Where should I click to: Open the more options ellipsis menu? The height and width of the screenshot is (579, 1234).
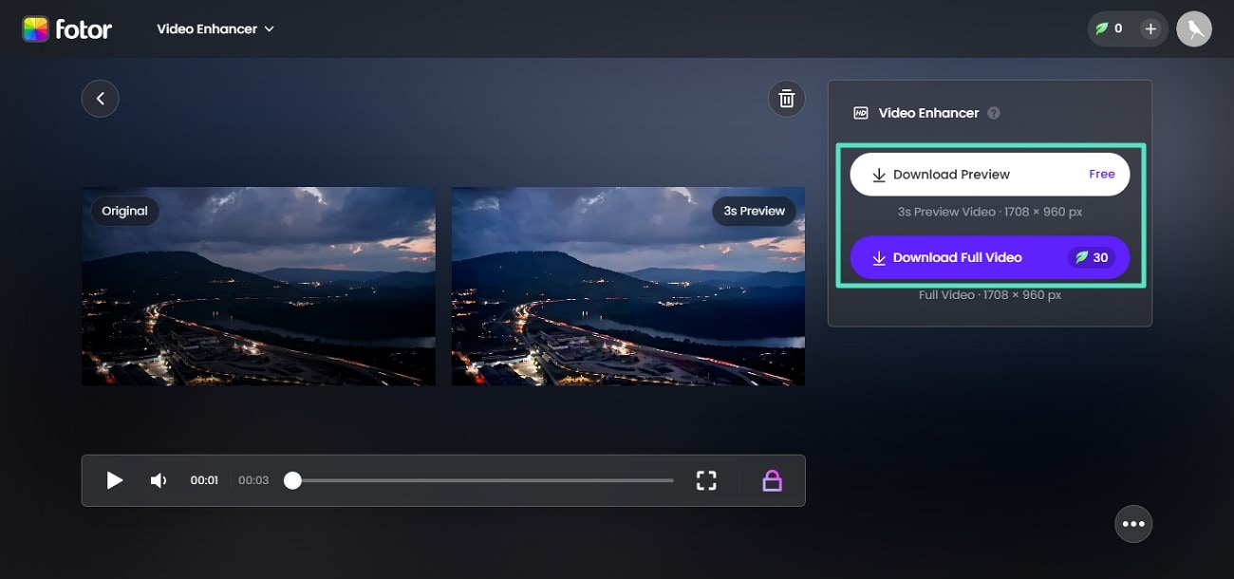(x=1133, y=523)
